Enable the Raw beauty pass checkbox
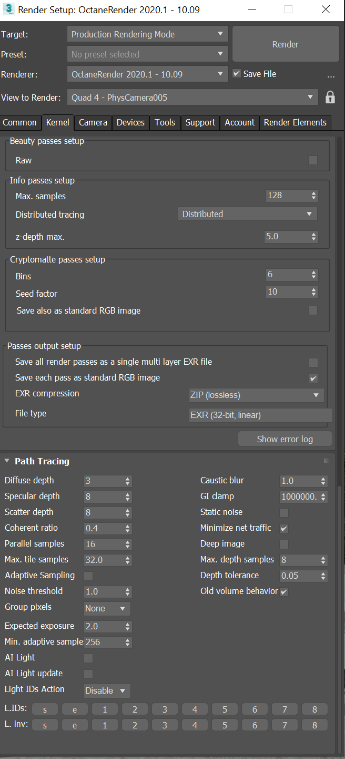The height and width of the screenshot is (759, 345). (x=313, y=160)
